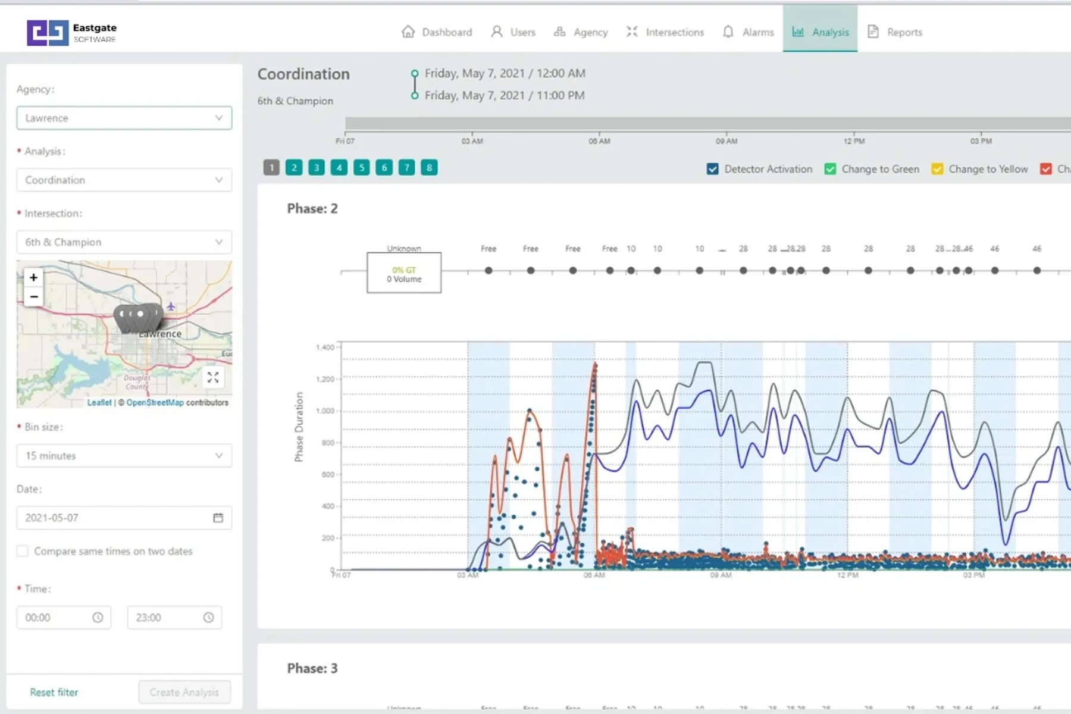Uncheck the Detector Activation checkbox

[712, 169]
